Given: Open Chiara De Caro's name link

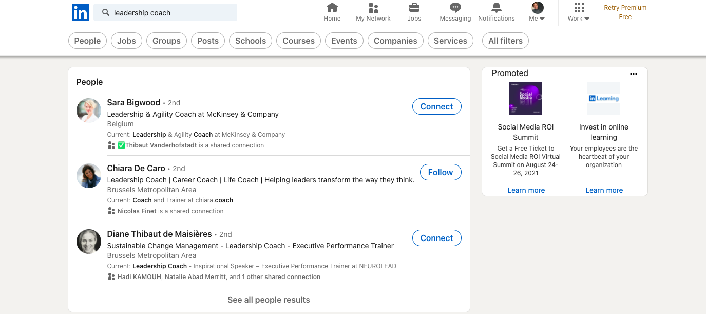Looking at the screenshot, I should pos(136,168).
